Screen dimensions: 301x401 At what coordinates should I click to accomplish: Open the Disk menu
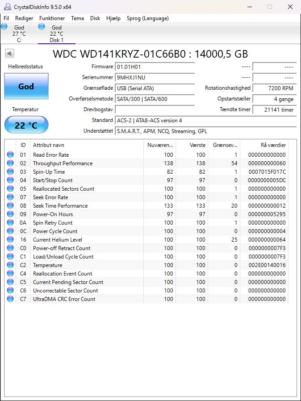[x=95, y=18]
